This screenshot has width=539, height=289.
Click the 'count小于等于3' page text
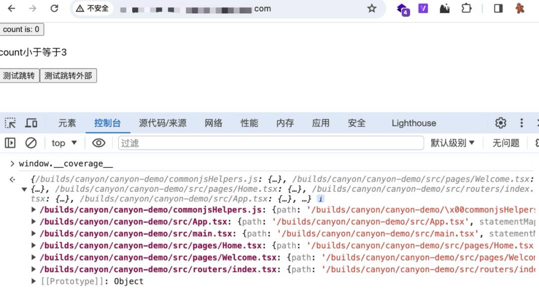click(33, 52)
